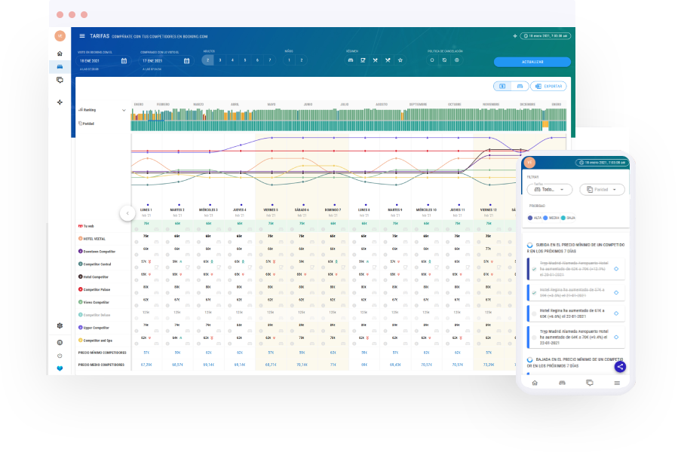Select 3 adults
Viewport: 678px width, 452px height.
point(220,60)
